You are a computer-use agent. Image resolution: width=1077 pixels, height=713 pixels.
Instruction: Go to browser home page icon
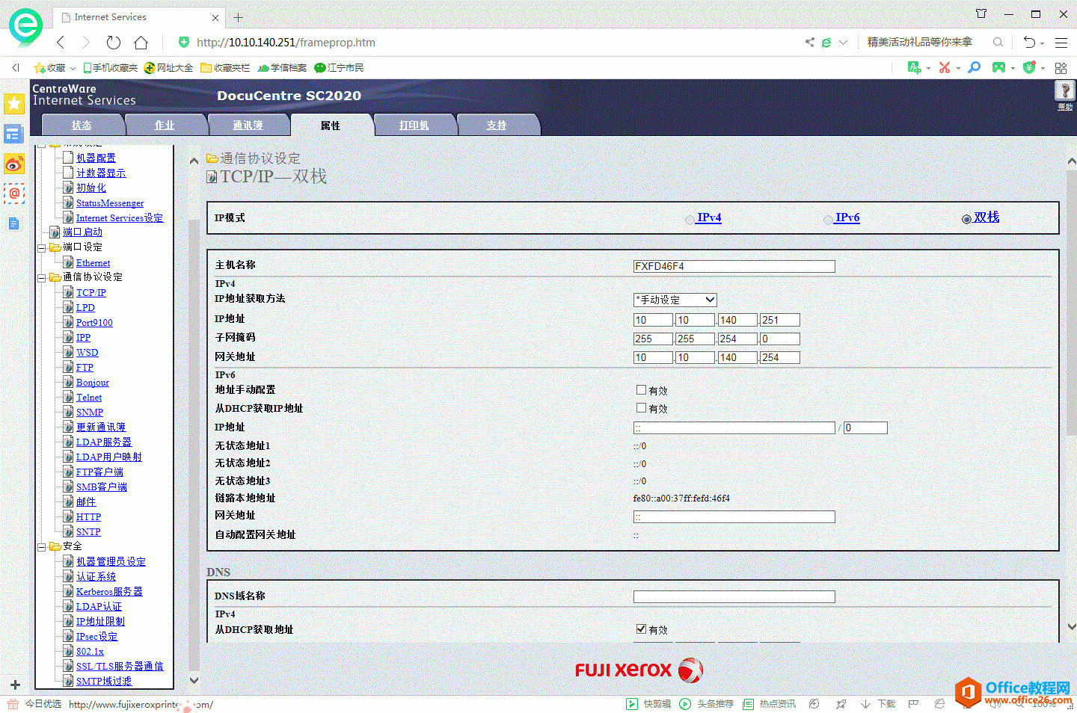point(141,43)
